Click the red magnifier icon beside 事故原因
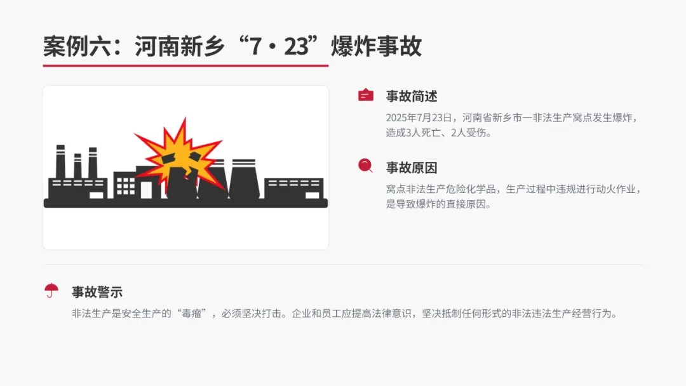 [x=365, y=166]
